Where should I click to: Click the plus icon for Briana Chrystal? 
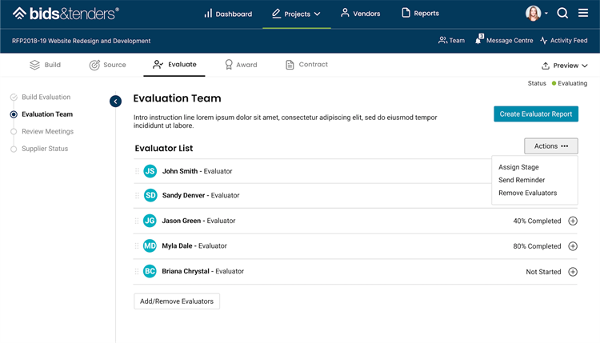pos(573,272)
